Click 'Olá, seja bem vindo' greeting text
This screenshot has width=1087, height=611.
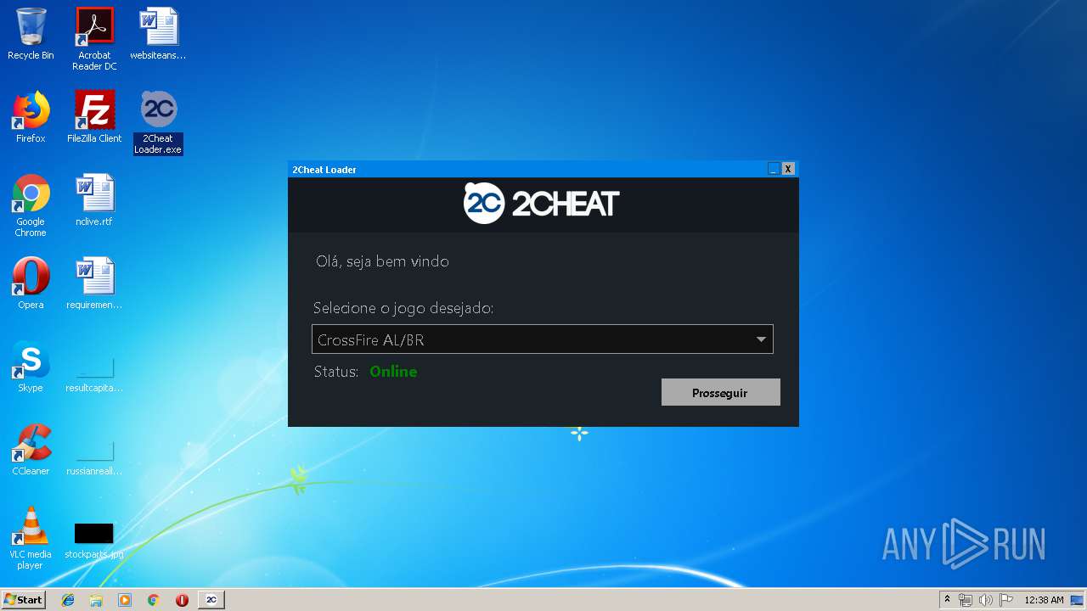coord(382,261)
